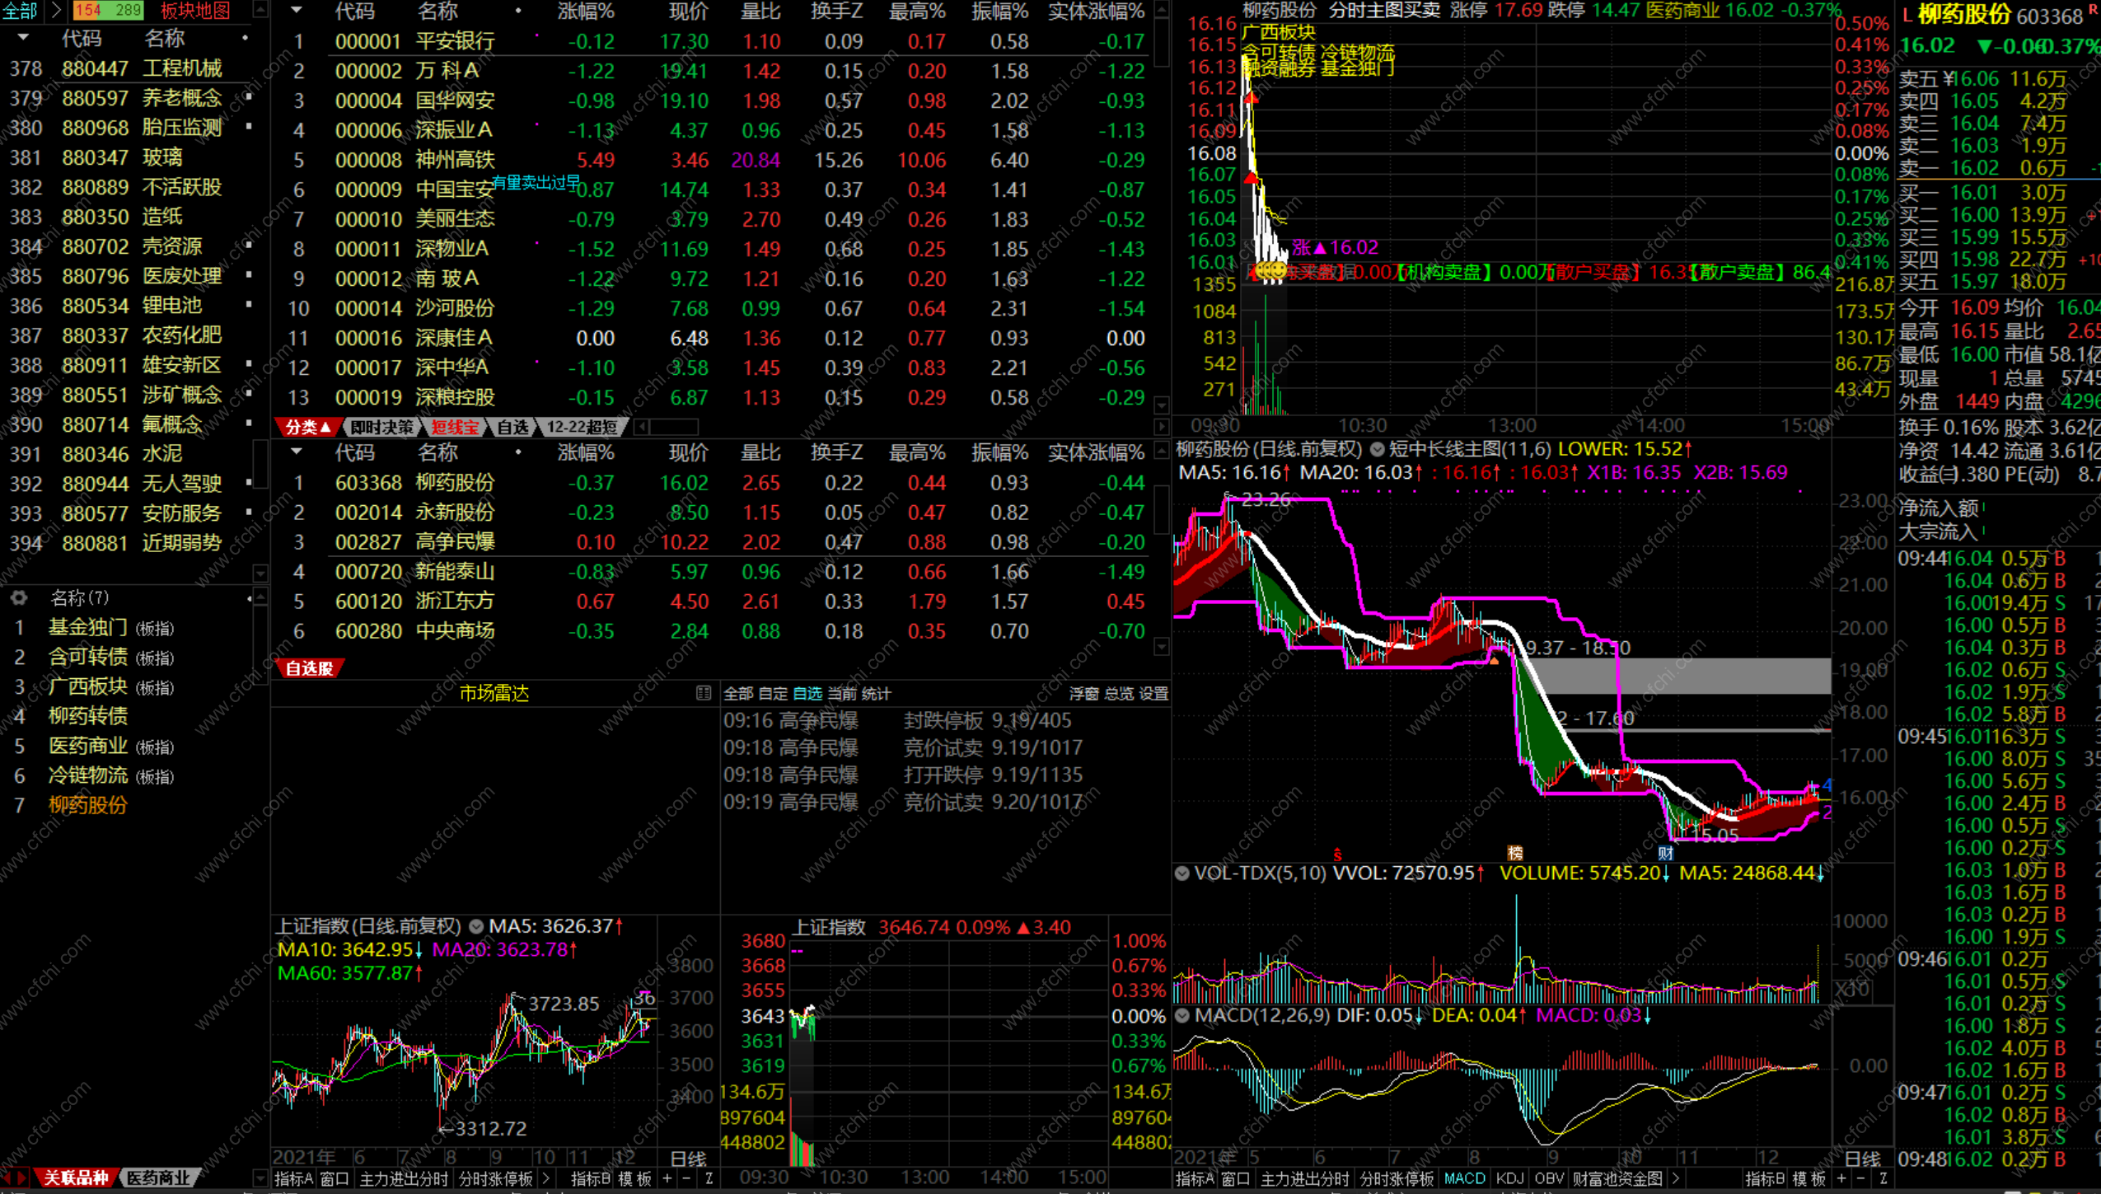Switch to the 短线宝 tab

coord(454,427)
